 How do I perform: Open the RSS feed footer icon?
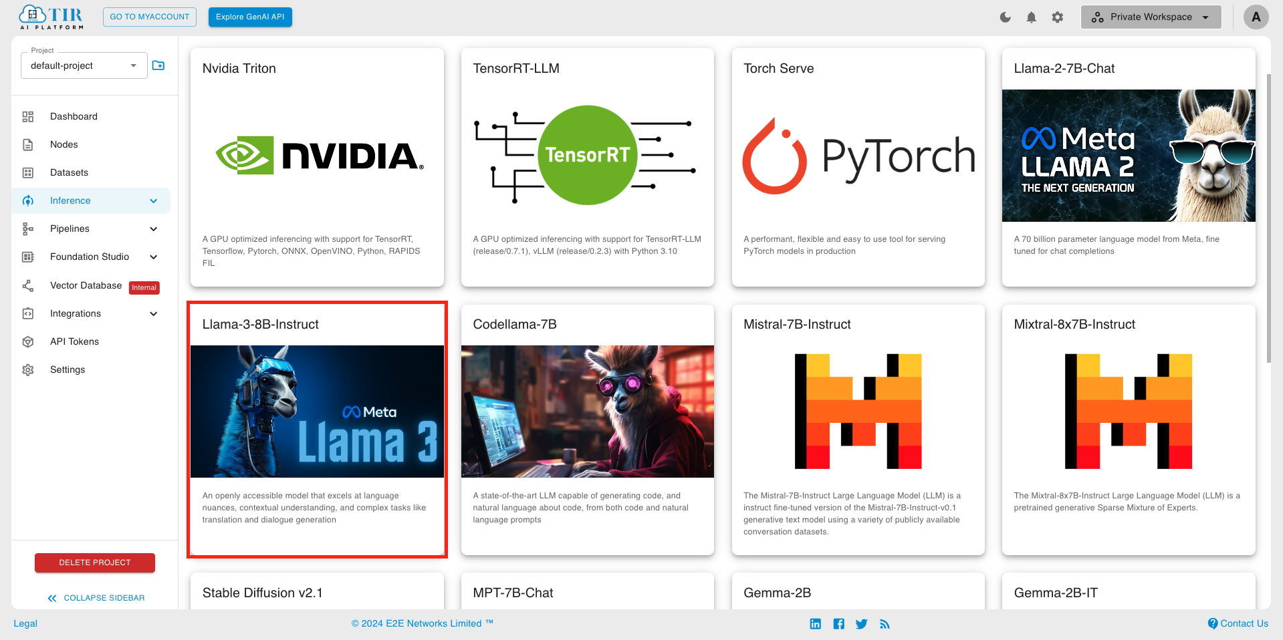[x=885, y=623]
